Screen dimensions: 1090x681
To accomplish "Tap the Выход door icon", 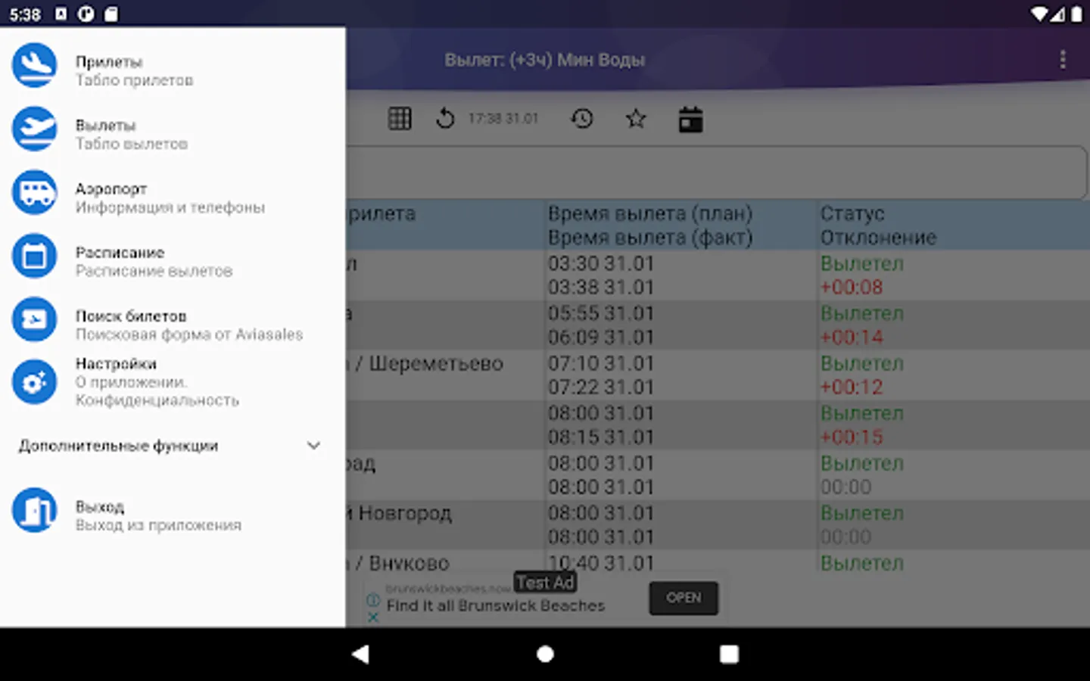I will click(x=34, y=511).
